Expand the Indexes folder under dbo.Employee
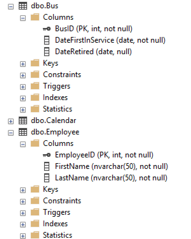The height and width of the screenshot is (239, 191). (x=23, y=224)
